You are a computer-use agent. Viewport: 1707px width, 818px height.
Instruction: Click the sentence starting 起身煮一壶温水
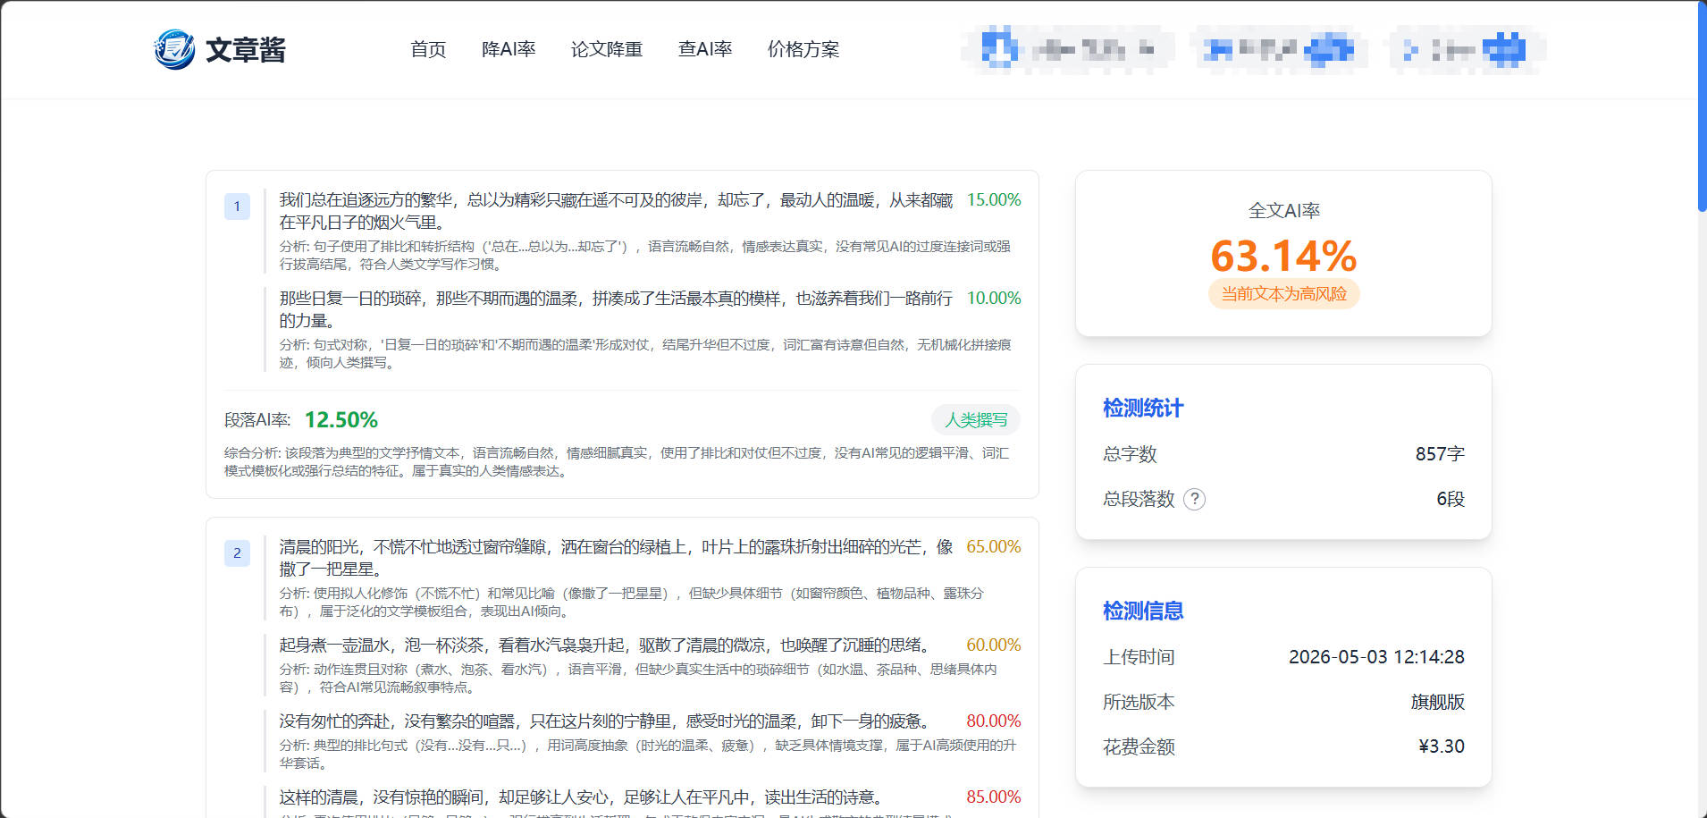(x=607, y=645)
